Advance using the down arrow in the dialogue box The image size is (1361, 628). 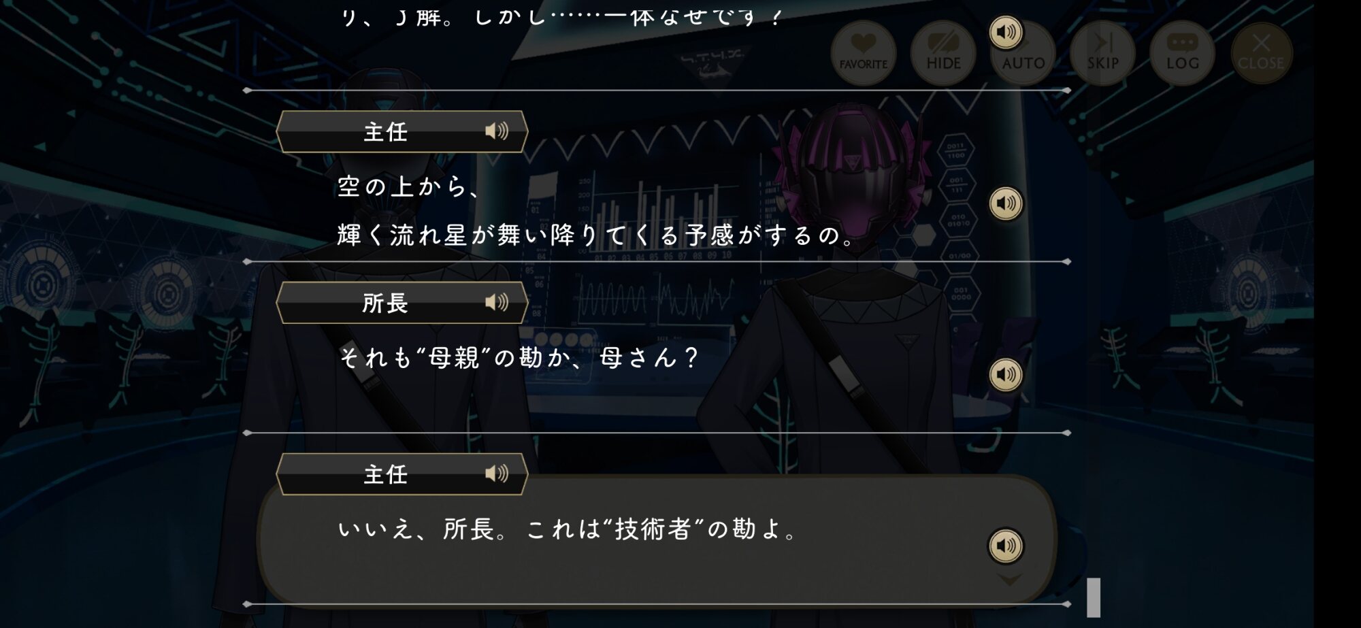[x=1009, y=580]
